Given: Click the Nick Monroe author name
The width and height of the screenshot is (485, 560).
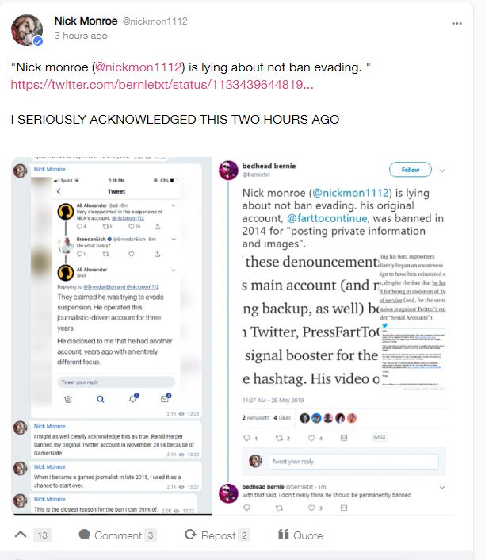Looking at the screenshot, I should point(86,21).
